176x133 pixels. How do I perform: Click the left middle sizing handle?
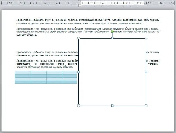(x=78, y=72)
